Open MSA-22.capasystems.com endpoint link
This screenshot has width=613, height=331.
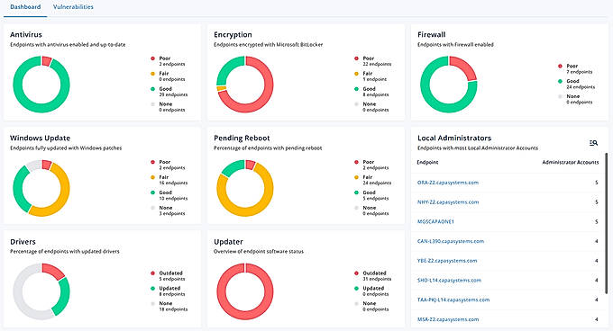[x=448, y=319]
